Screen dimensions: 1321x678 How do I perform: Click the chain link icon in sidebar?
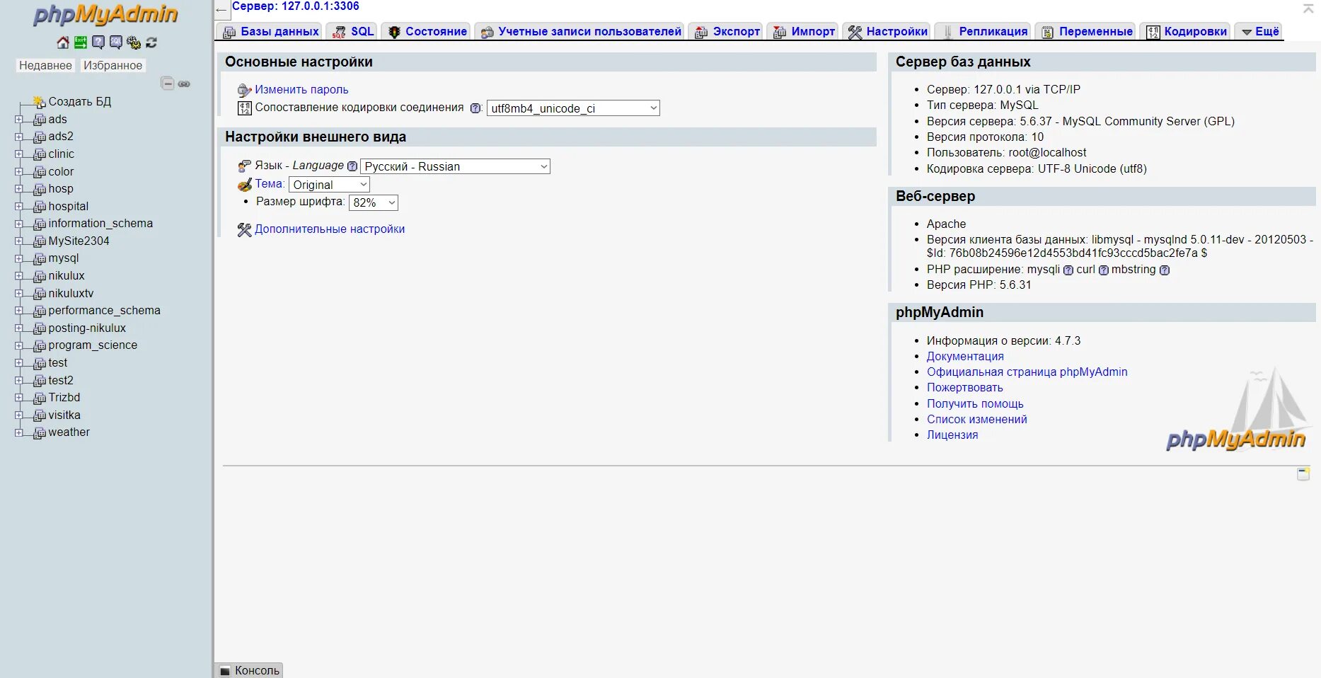click(x=184, y=84)
